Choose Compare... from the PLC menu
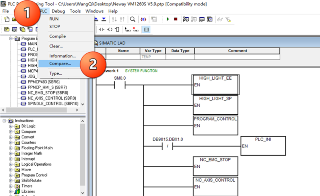 click(x=60, y=63)
